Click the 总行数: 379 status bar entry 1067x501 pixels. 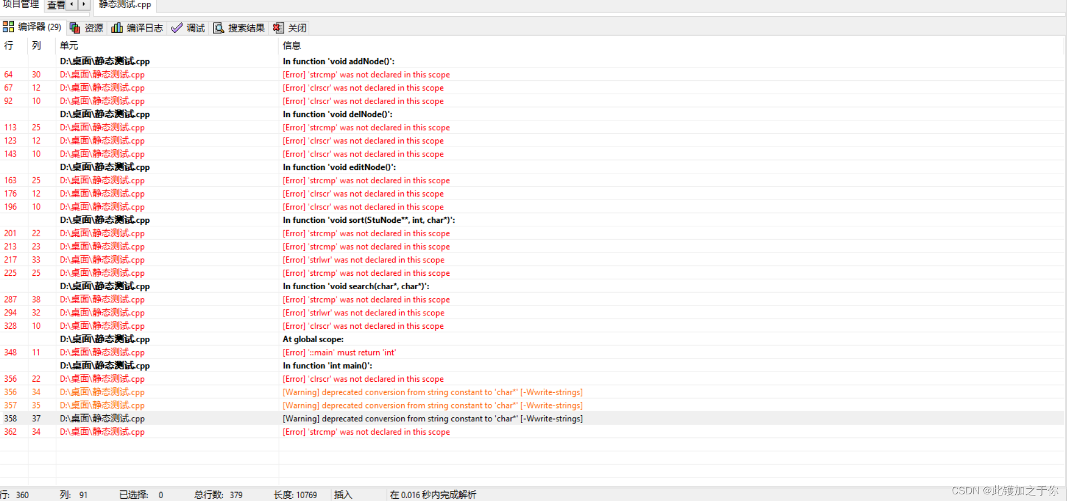pyautogui.click(x=218, y=495)
